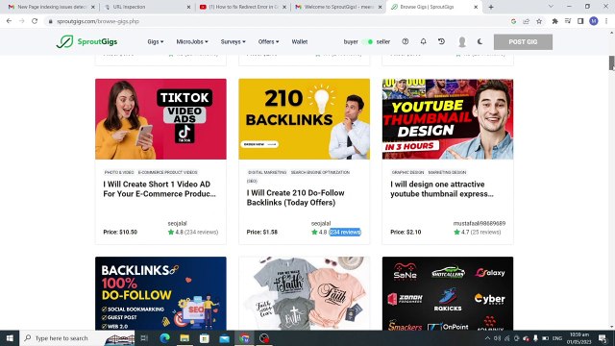Open the YouTube Thumbnail Design gig image
The height and width of the screenshot is (346, 615).
tap(448, 119)
